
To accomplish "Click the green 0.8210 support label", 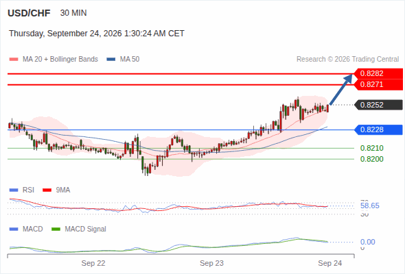I will (371, 148).
